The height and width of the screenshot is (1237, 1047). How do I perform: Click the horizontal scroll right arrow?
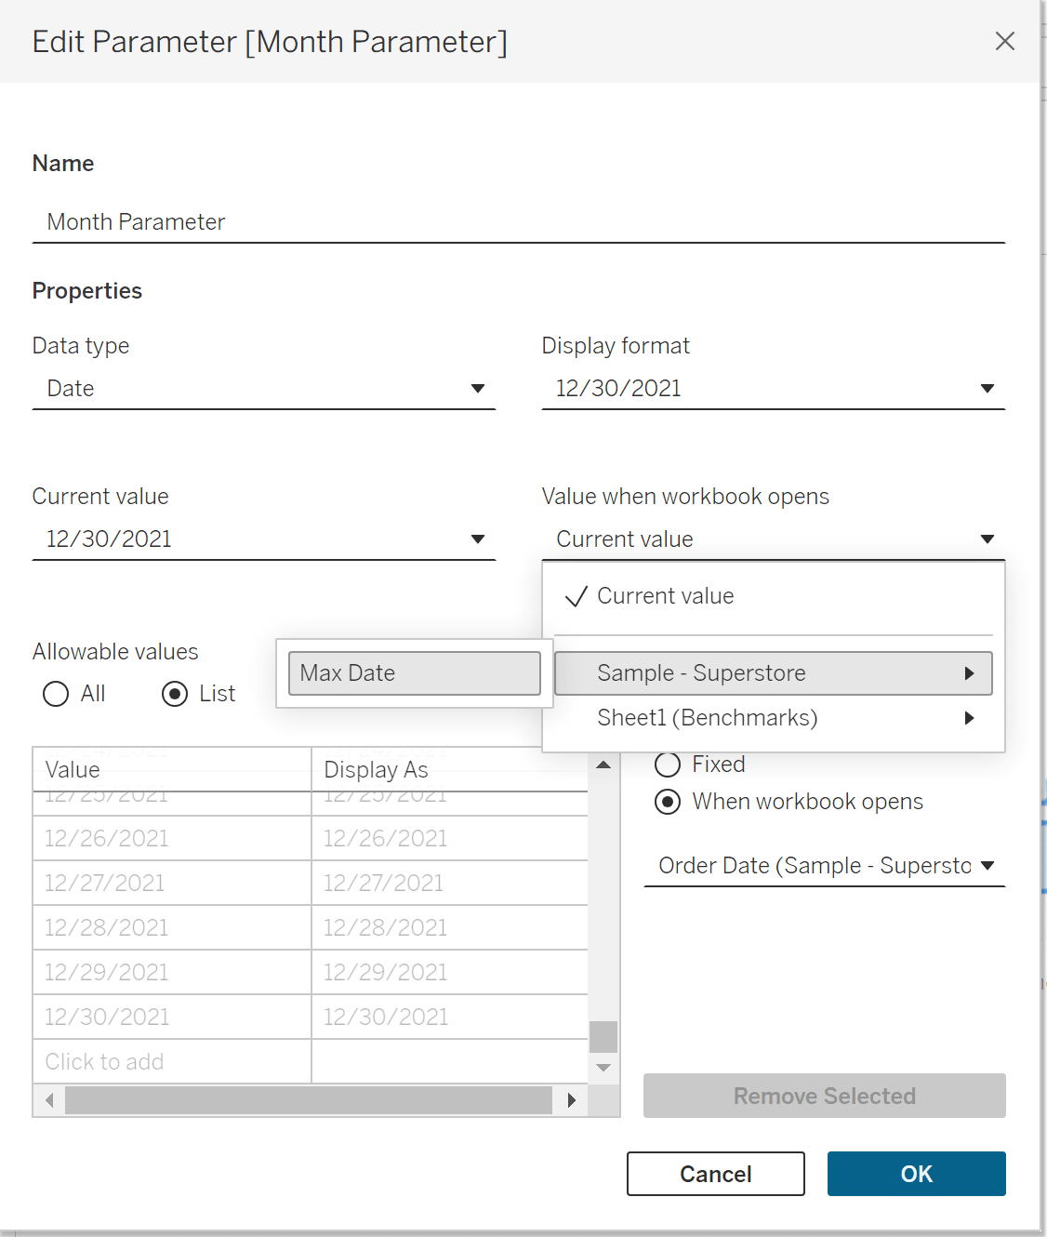coord(572,1100)
